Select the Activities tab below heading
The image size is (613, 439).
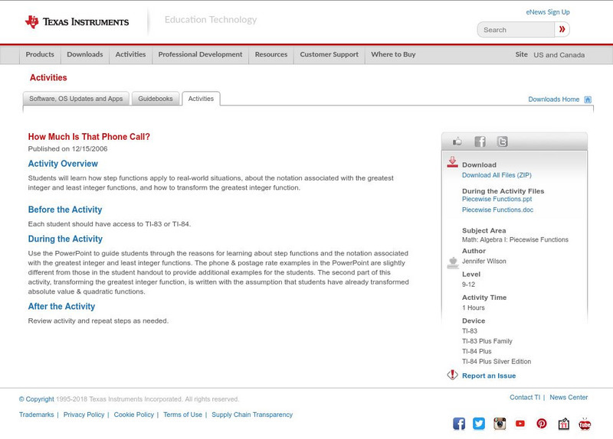click(x=201, y=99)
